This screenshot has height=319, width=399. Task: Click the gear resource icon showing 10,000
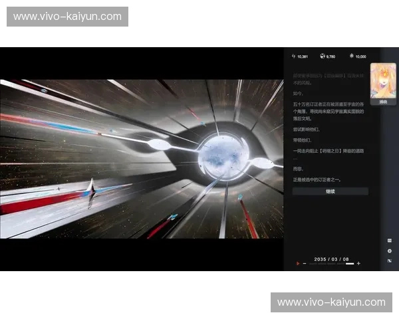[350, 56]
